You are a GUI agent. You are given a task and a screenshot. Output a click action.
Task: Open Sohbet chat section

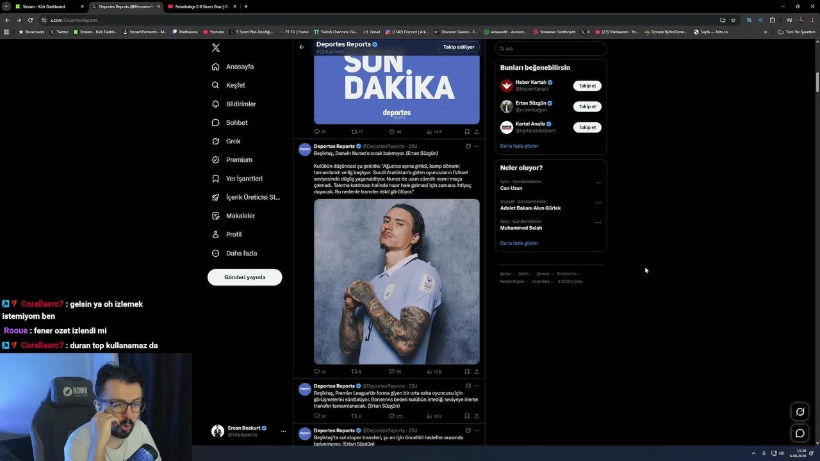click(x=229, y=122)
